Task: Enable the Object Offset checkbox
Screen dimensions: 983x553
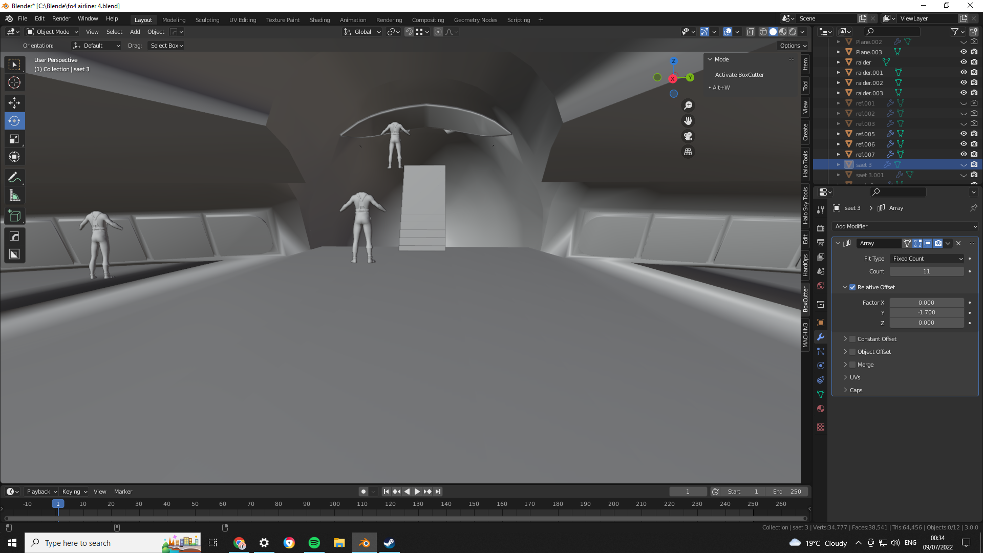Action: [852, 352]
